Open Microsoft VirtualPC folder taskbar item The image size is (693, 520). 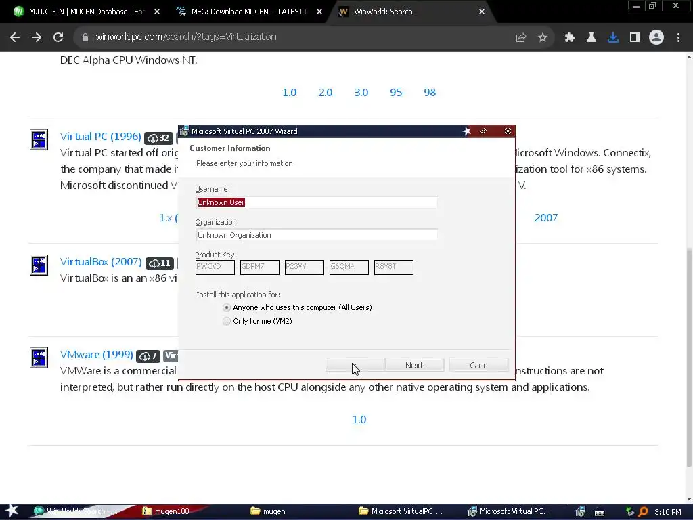click(x=401, y=511)
